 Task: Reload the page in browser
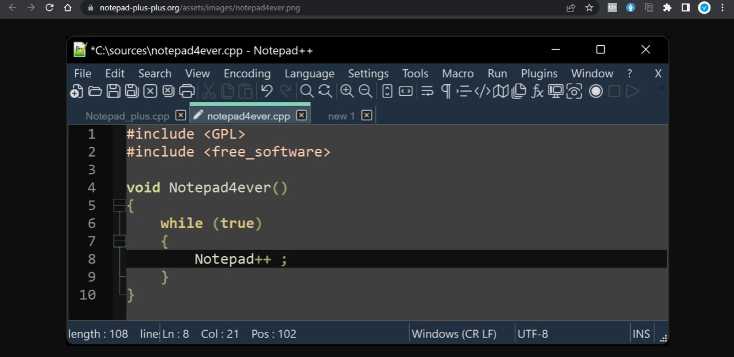pyautogui.click(x=49, y=8)
